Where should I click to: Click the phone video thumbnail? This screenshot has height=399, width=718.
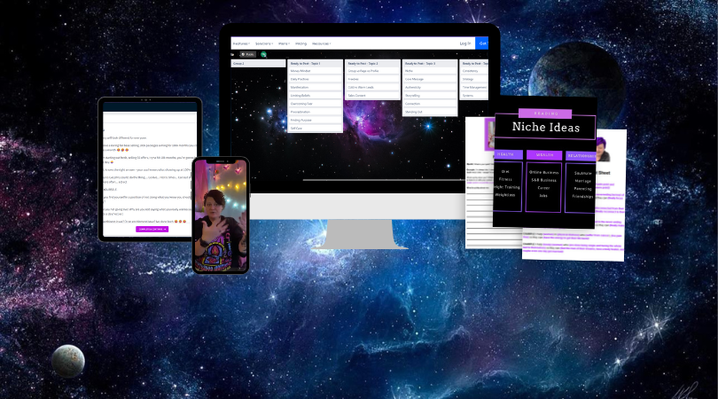click(221, 215)
